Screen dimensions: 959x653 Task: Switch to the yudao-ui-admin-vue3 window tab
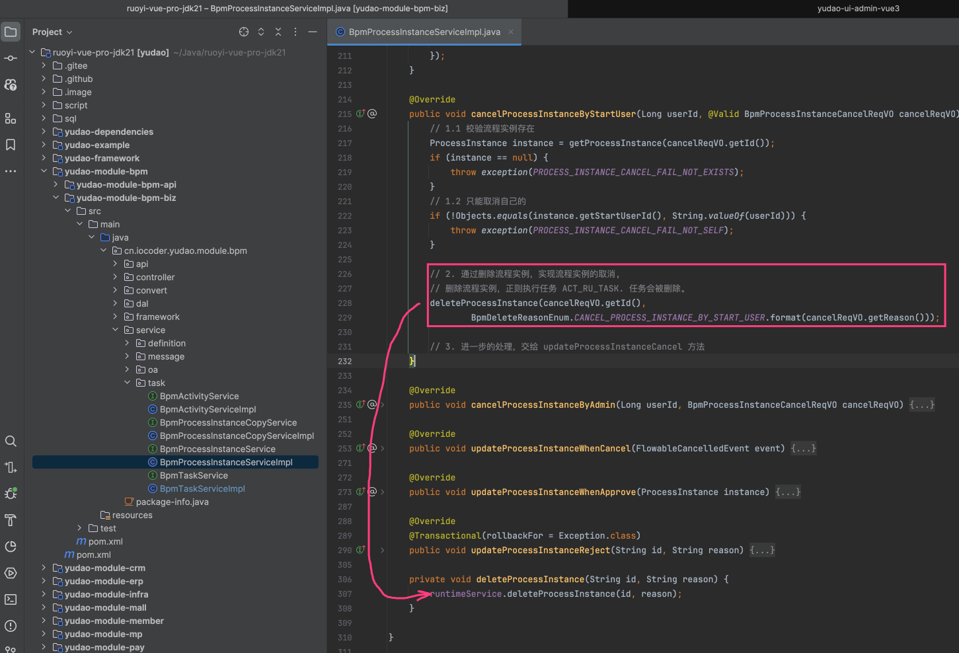[858, 9]
